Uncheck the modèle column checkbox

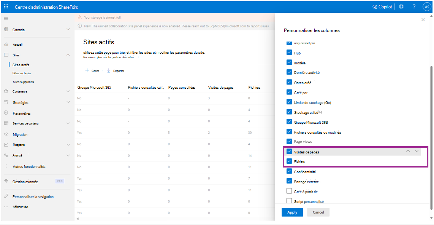tap(289, 63)
